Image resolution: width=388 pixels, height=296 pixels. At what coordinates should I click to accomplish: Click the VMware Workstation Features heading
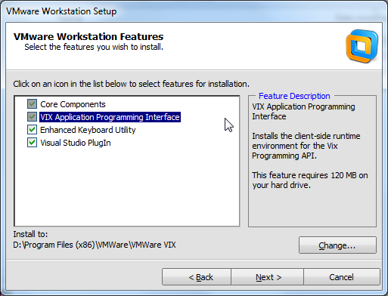[88, 37]
